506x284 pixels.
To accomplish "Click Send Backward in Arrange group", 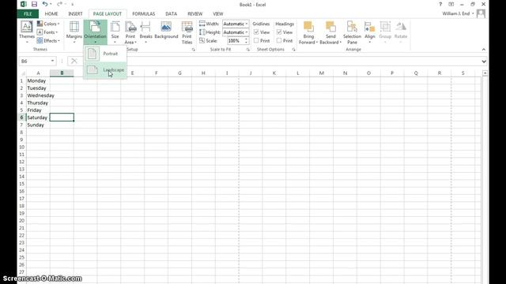I will 330,32.
